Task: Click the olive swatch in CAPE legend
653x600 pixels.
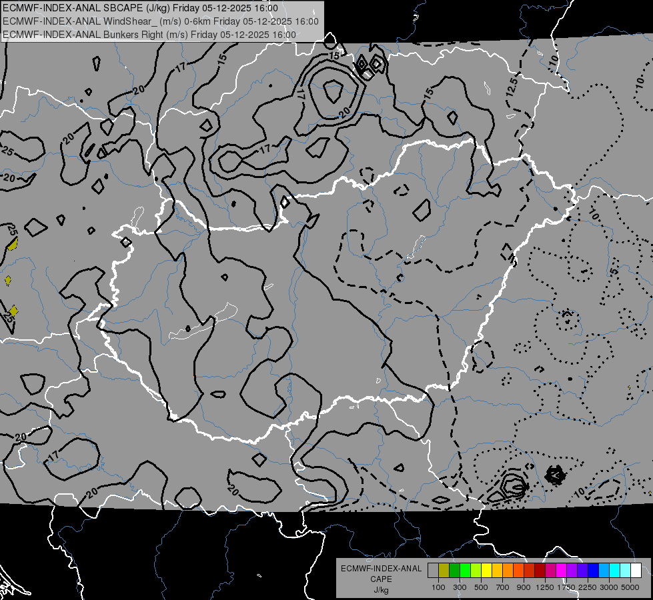Action: tap(444, 571)
